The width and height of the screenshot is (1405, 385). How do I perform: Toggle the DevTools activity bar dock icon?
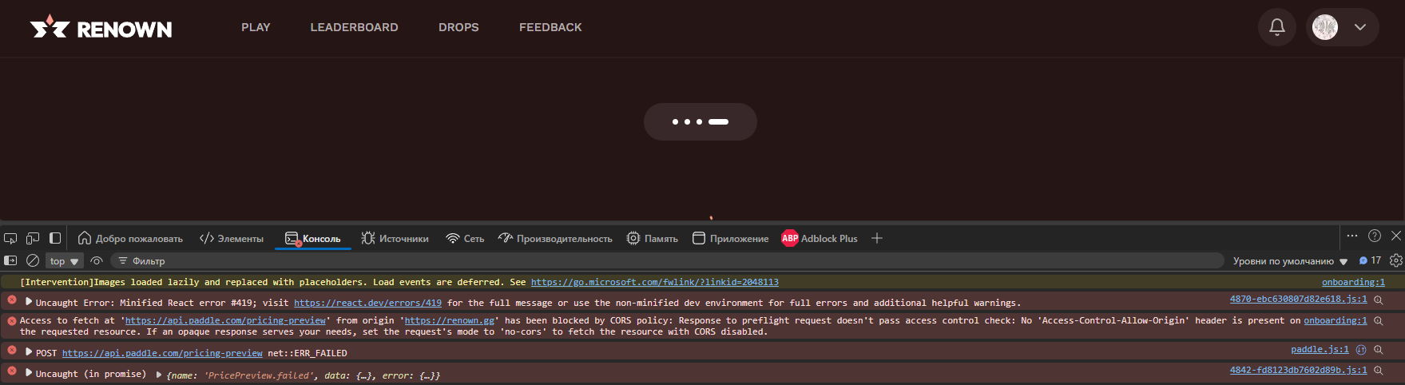55,238
